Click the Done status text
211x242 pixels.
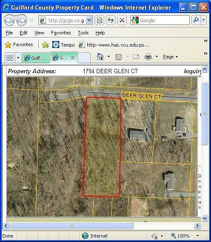[x=8, y=236]
